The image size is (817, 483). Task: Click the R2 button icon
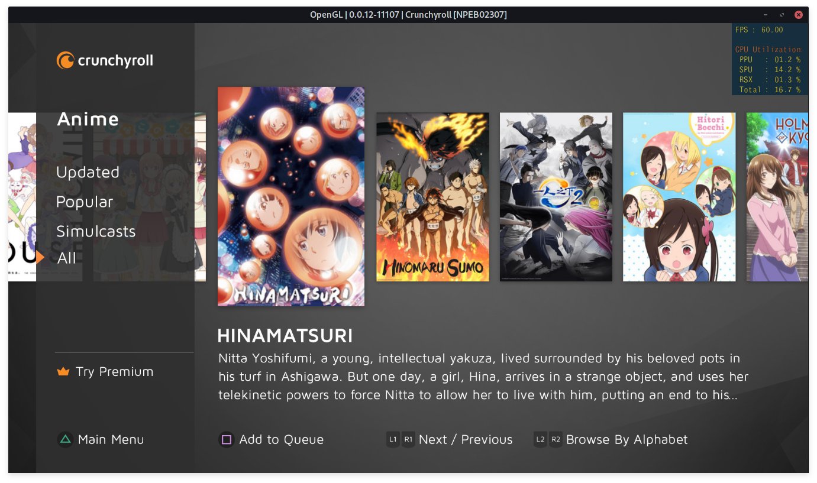[x=556, y=439]
